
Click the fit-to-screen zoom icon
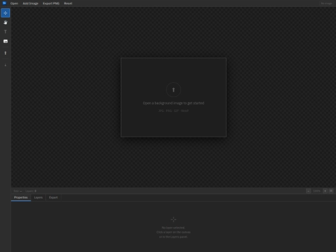[x=331, y=191]
